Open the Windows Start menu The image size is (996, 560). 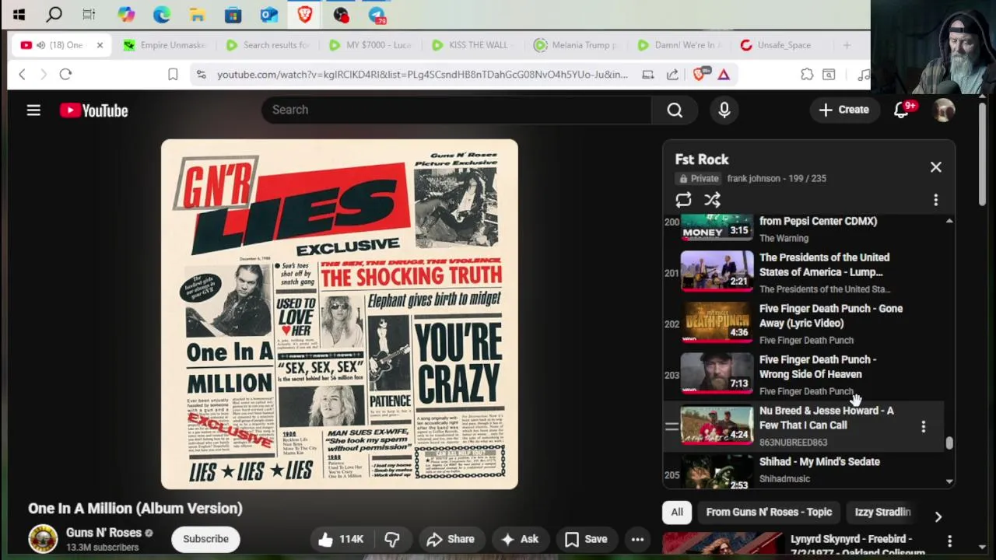[19, 14]
